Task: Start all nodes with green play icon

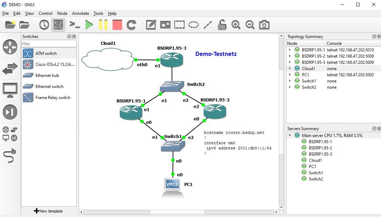Action: [89, 25]
